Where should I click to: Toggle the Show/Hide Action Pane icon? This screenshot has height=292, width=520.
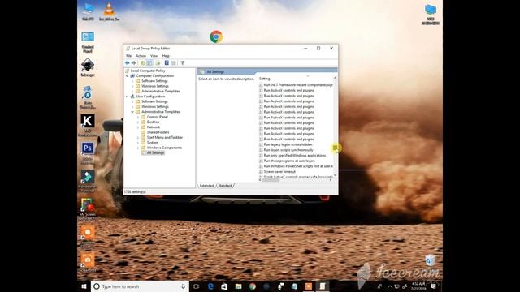(x=173, y=63)
